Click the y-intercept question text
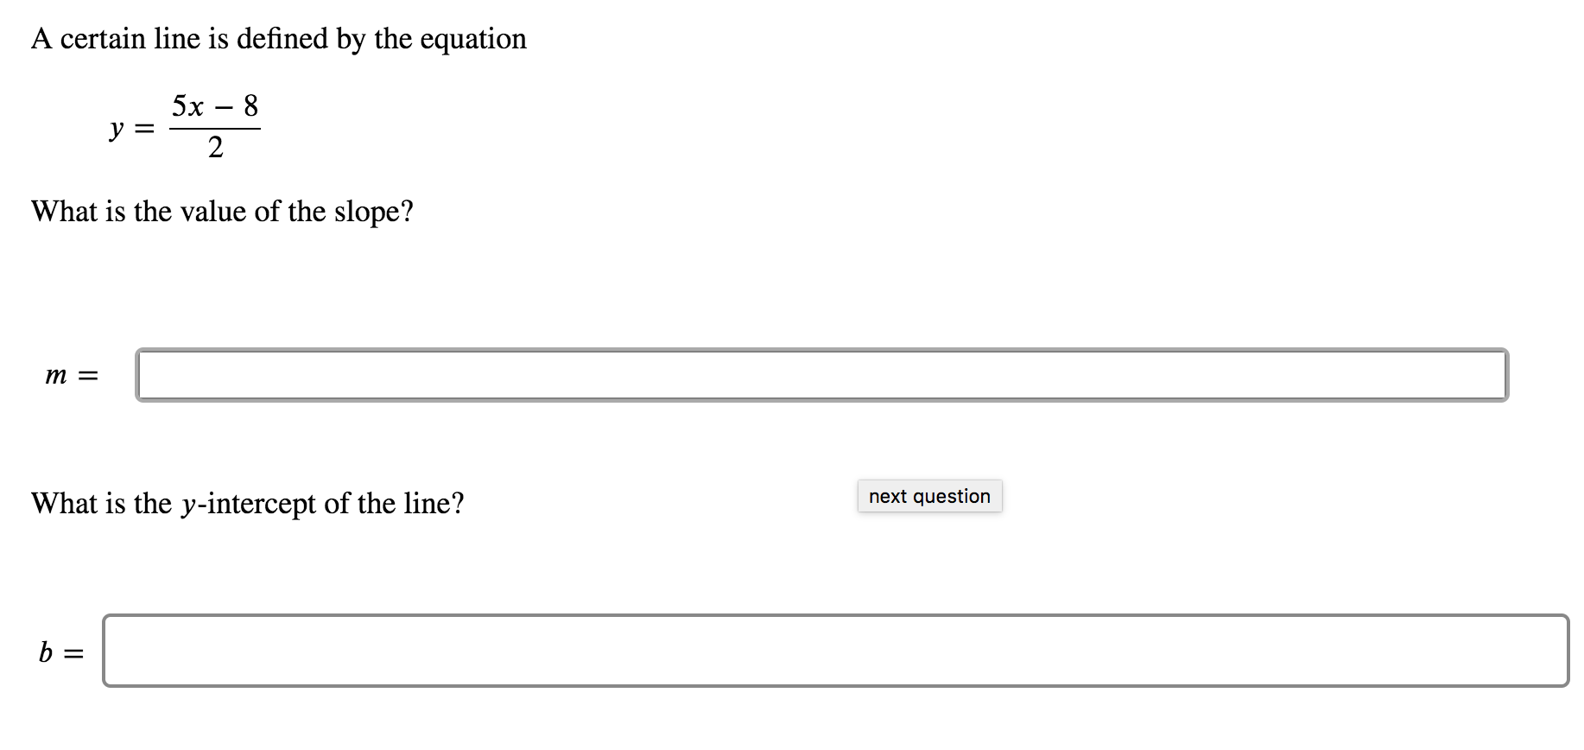1584x750 pixels. pos(246,502)
